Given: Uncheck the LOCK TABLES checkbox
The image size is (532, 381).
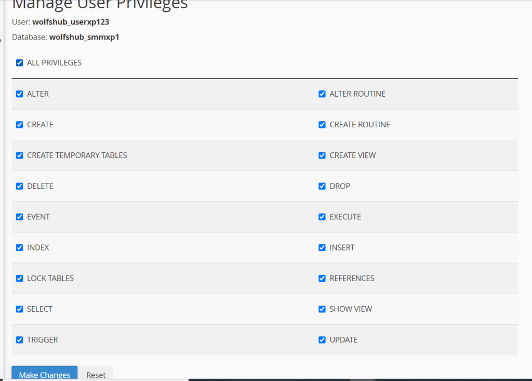Looking at the screenshot, I should point(20,278).
